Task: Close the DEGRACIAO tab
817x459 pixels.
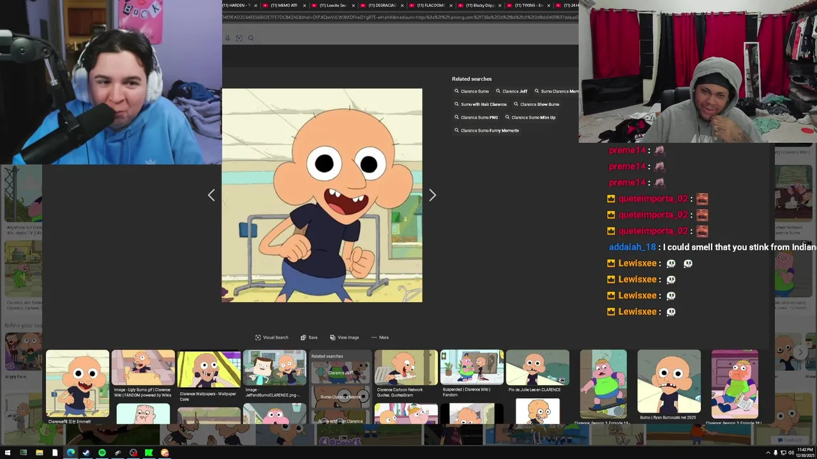Action: click(402, 5)
